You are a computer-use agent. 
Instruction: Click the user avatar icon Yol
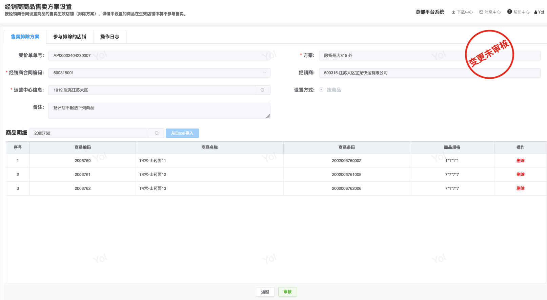click(536, 12)
